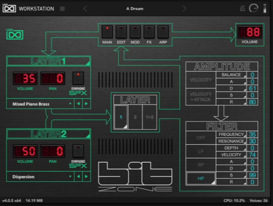Click CPU: 10.2% status text

pos(234,201)
